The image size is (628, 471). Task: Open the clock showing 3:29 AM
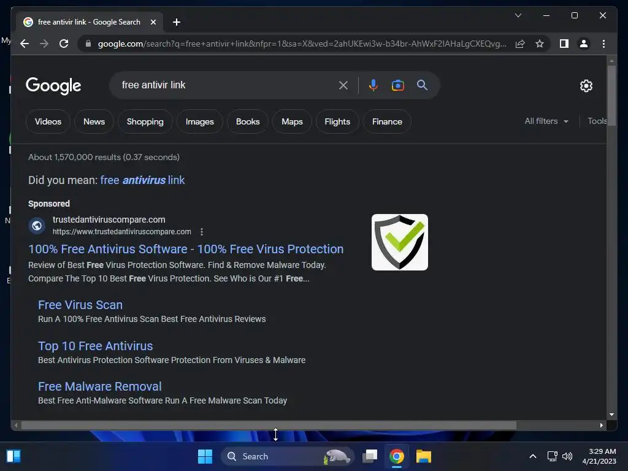[x=599, y=456]
